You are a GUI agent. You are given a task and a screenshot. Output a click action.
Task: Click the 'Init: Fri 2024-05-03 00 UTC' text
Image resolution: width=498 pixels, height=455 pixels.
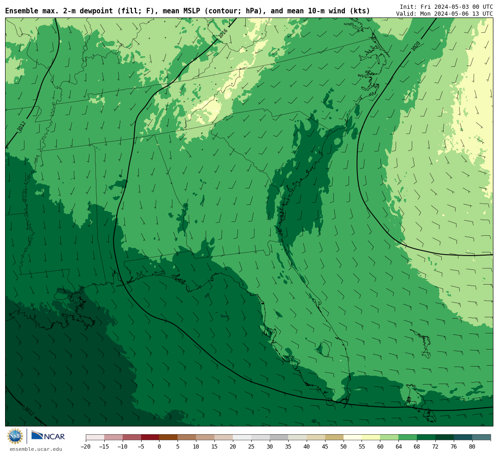[446, 6]
